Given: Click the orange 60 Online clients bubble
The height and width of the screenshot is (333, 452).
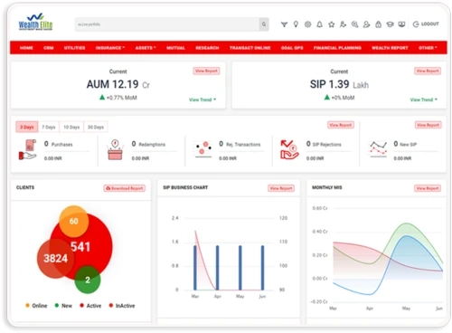Looking at the screenshot, I should (74, 221).
